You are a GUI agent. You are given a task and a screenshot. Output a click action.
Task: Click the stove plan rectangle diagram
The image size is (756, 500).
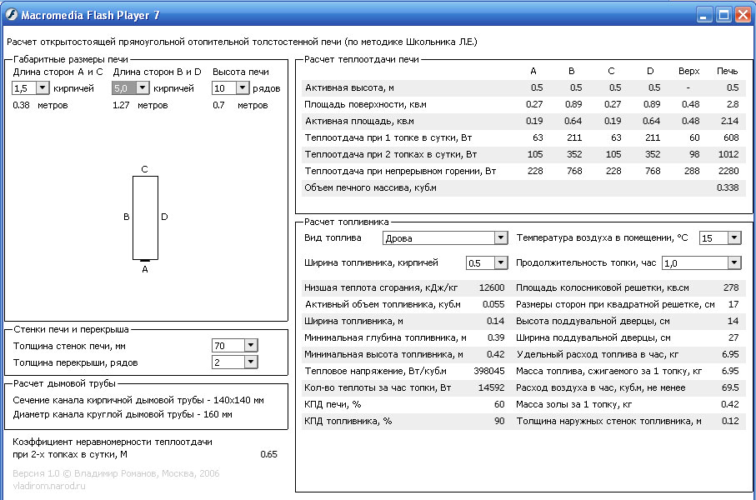[145, 218]
